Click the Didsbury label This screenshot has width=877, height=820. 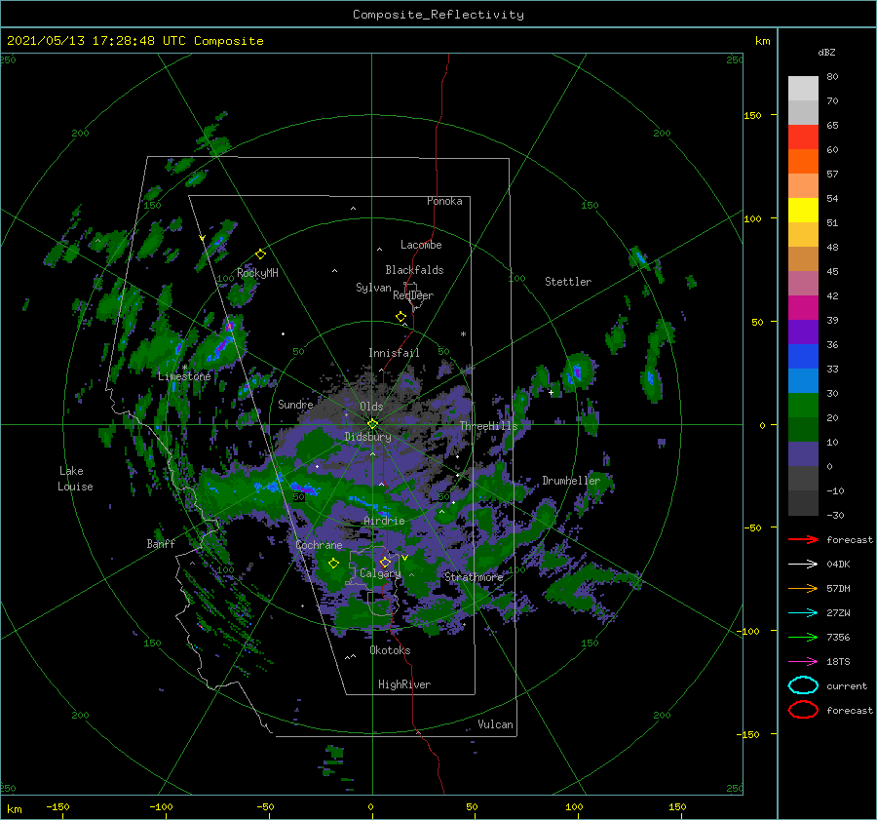tap(368, 437)
